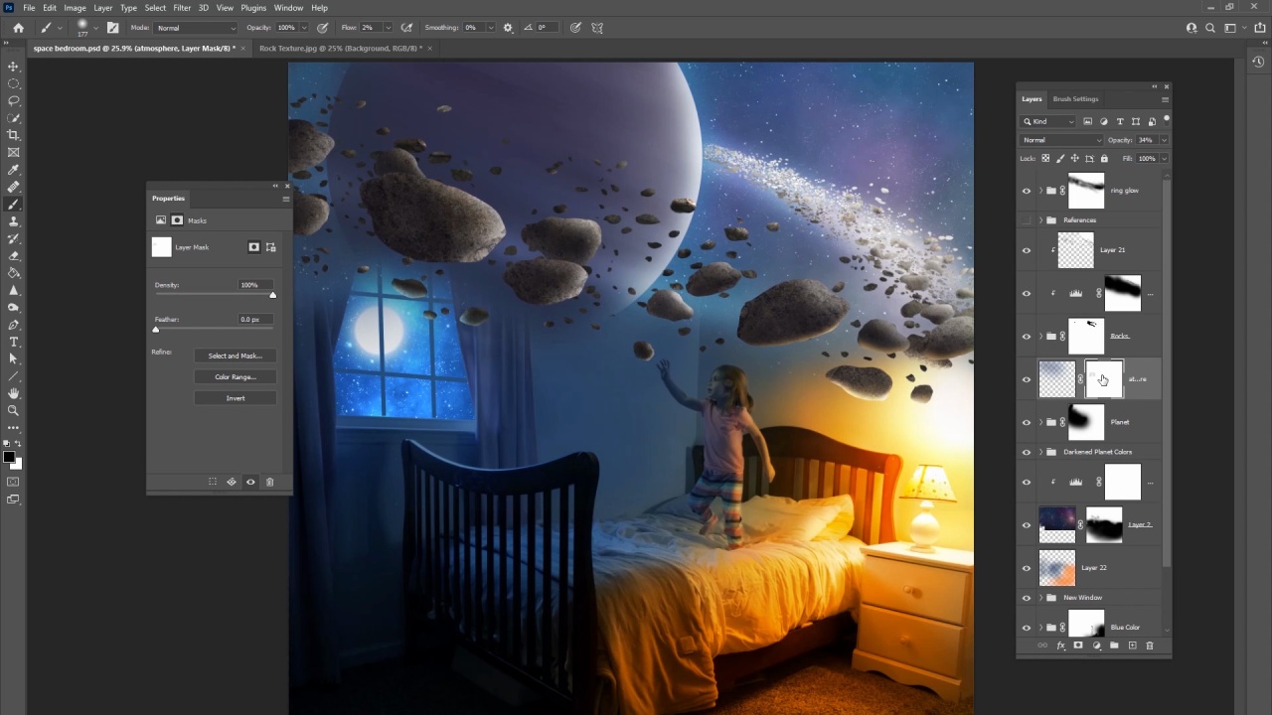Pick the Clone Stamp tool
The image size is (1272, 715).
coord(13,221)
